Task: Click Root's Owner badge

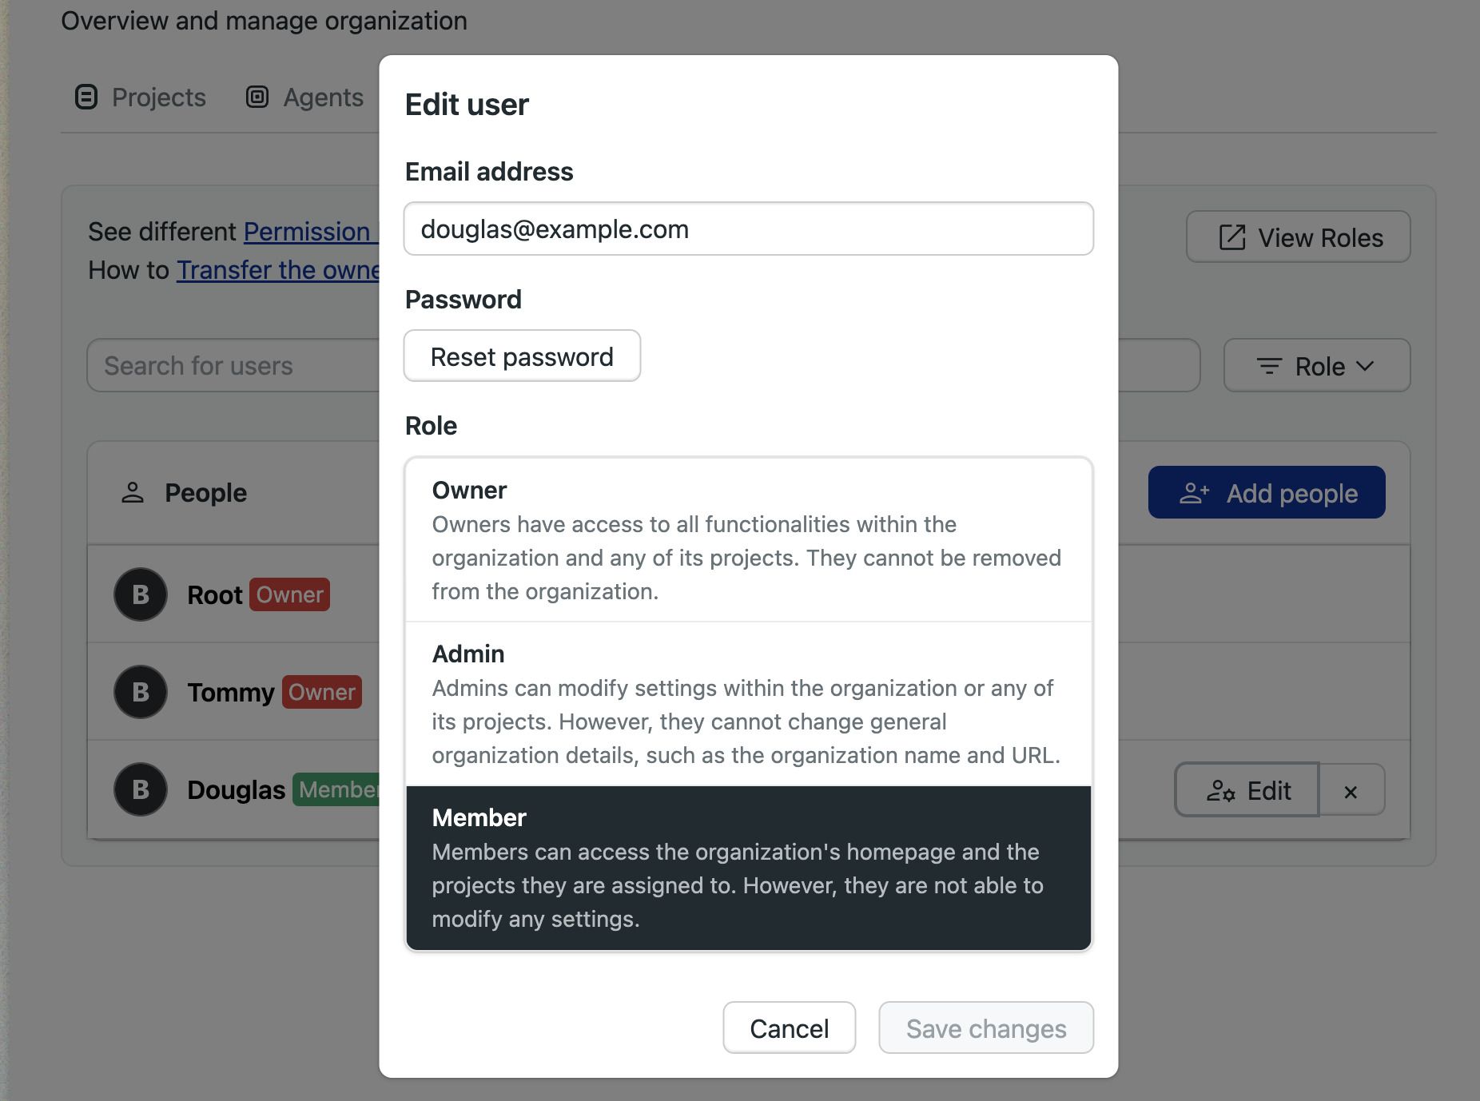Action: coord(289,594)
